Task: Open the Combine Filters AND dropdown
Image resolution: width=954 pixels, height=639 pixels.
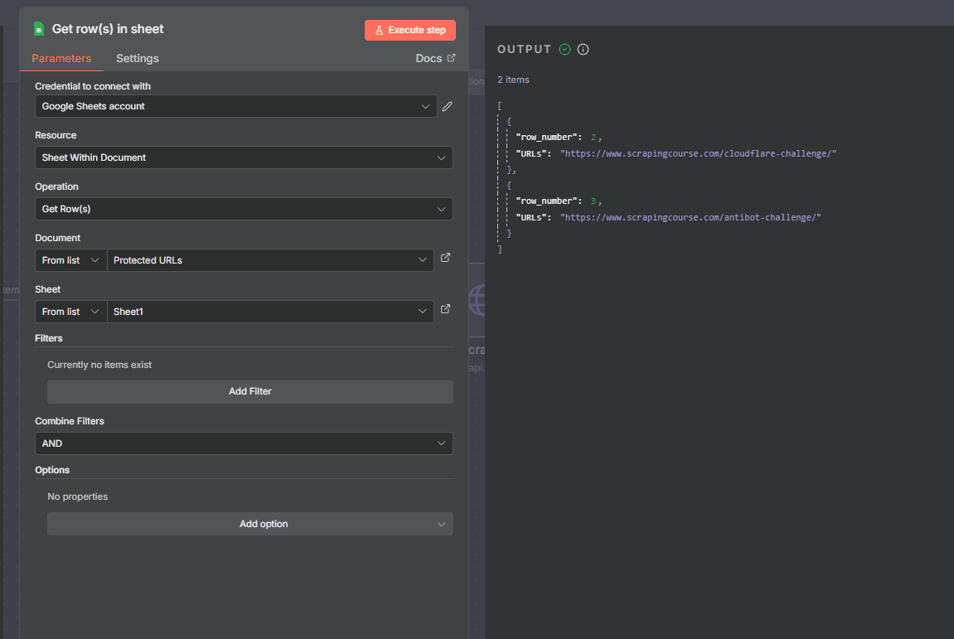Action: click(x=244, y=443)
